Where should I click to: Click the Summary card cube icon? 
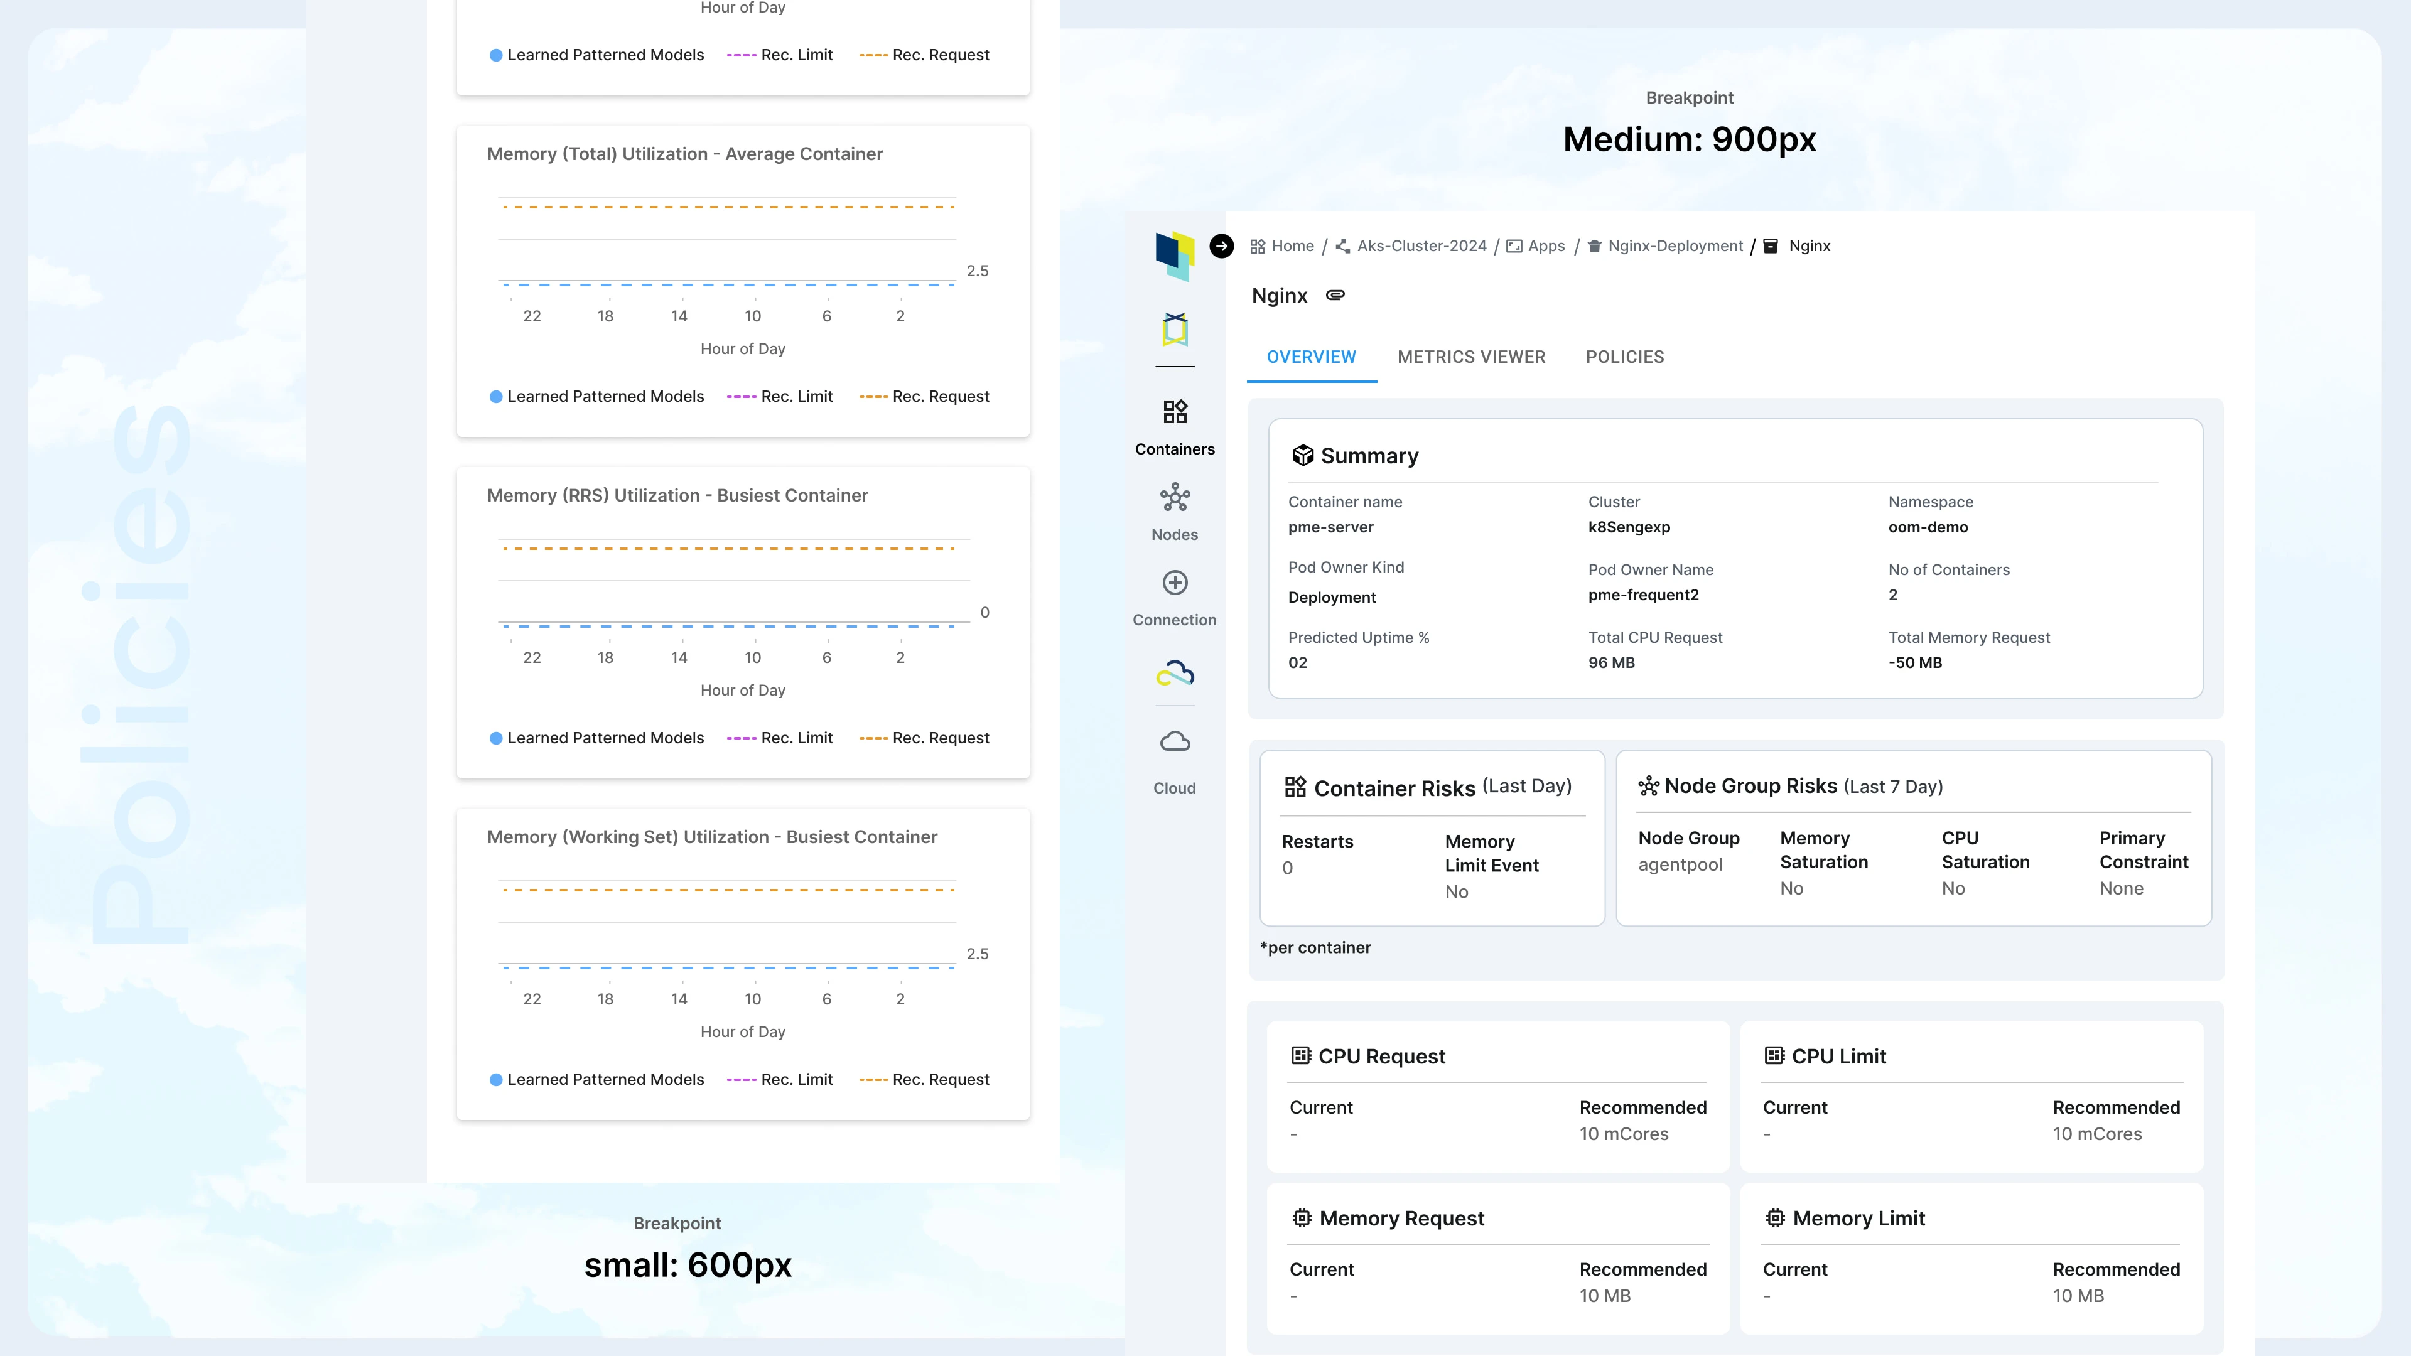1303,455
